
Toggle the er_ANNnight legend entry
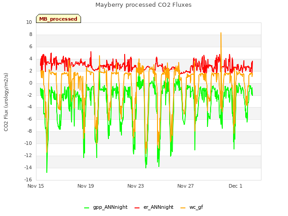(x=154, y=207)
